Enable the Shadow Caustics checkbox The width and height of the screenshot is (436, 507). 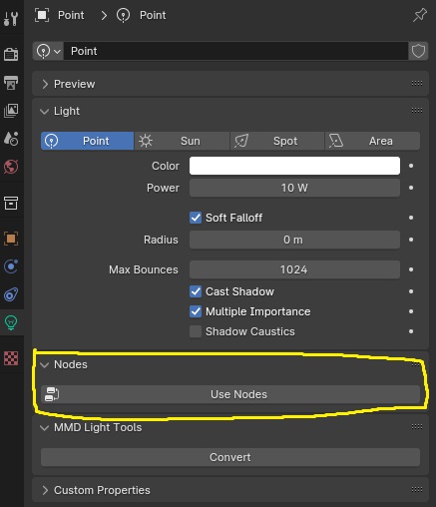pyautogui.click(x=196, y=331)
